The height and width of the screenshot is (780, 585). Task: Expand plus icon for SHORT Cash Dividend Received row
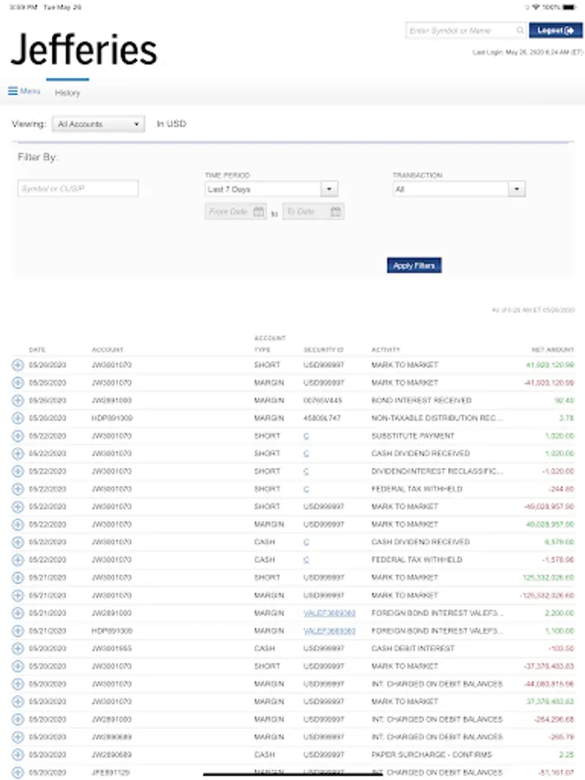click(17, 453)
